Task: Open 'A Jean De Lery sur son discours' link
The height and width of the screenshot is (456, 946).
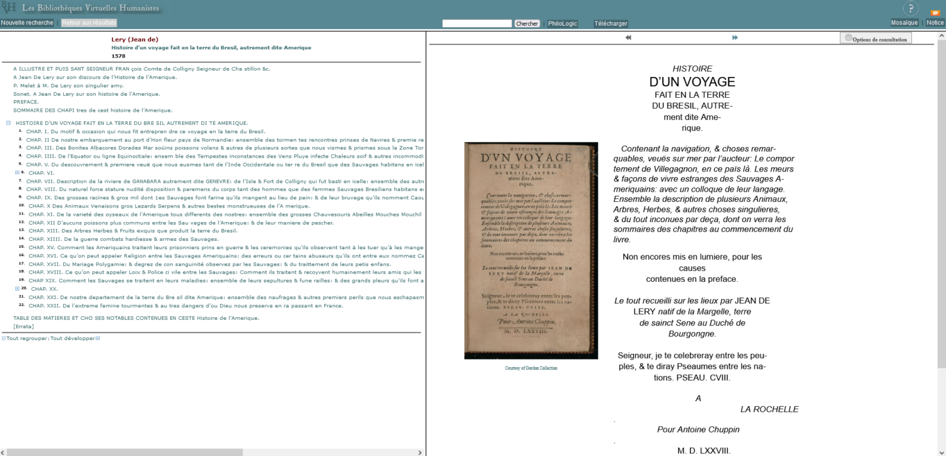Action: [x=95, y=77]
